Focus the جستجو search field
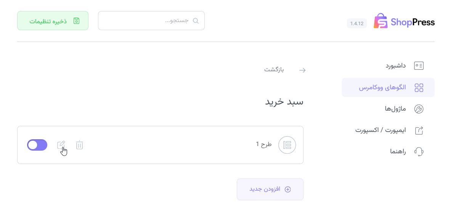 pyautogui.click(x=149, y=21)
